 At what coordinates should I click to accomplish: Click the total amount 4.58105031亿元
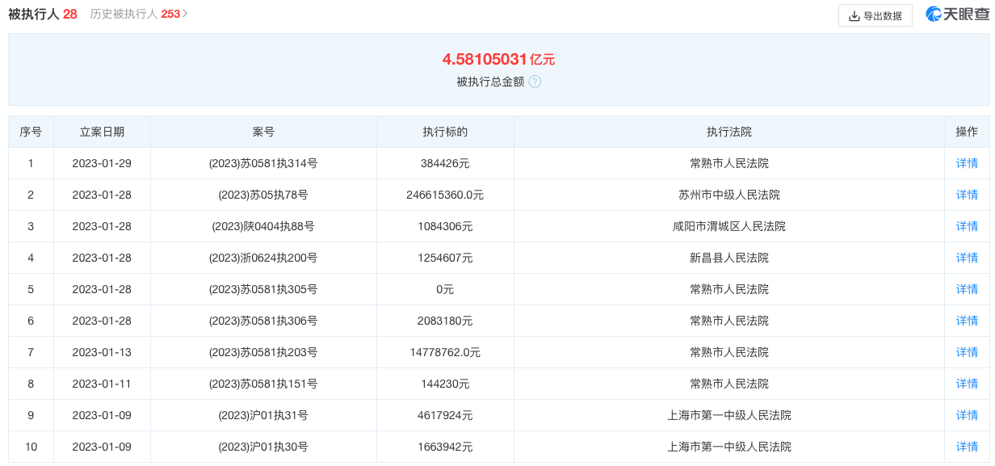click(498, 59)
